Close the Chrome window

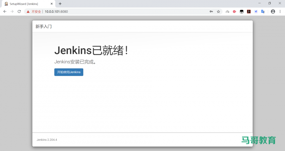coord(280,3)
